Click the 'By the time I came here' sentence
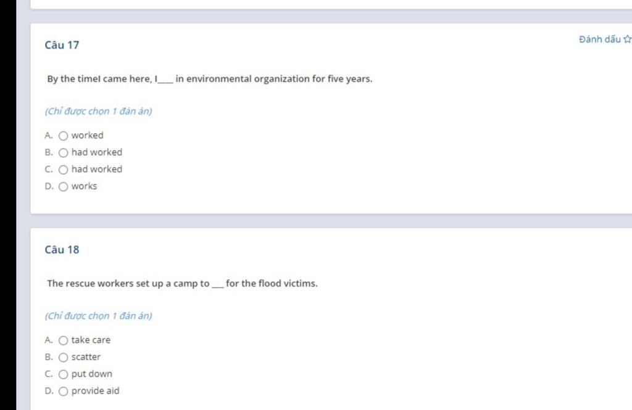 [x=210, y=79]
